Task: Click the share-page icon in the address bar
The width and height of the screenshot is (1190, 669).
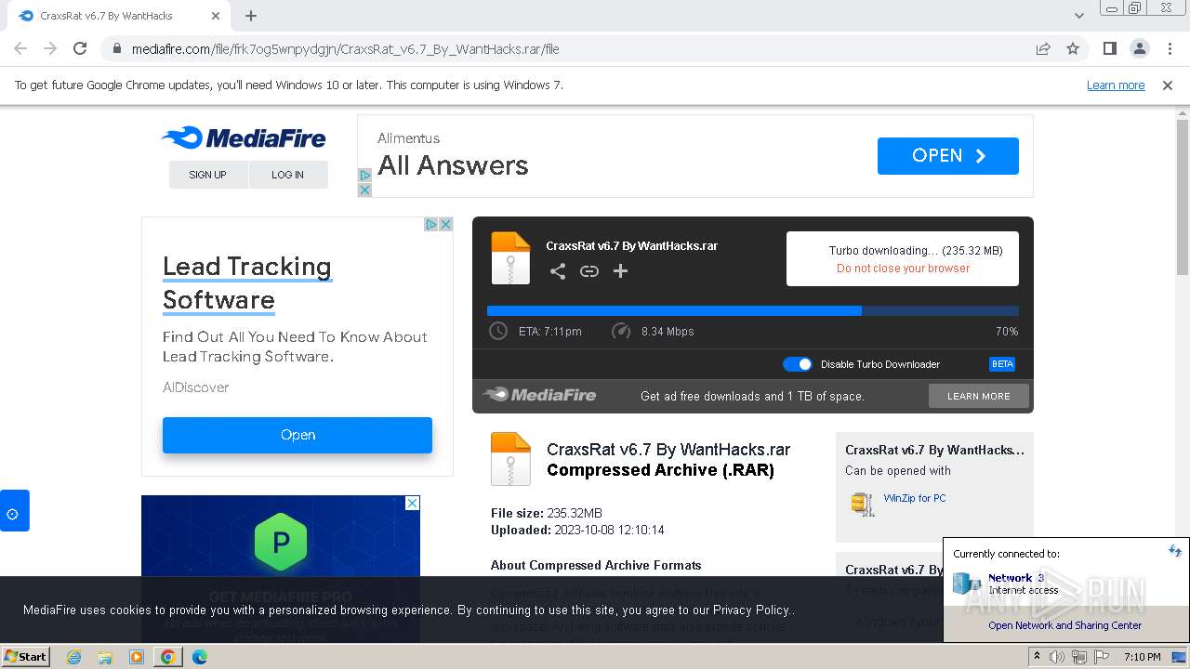Action: pyautogui.click(x=1043, y=48)
